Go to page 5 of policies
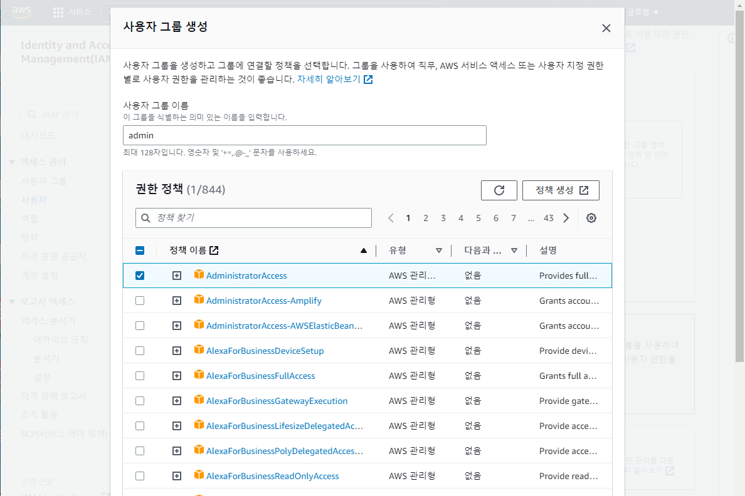 click(478, 218)
